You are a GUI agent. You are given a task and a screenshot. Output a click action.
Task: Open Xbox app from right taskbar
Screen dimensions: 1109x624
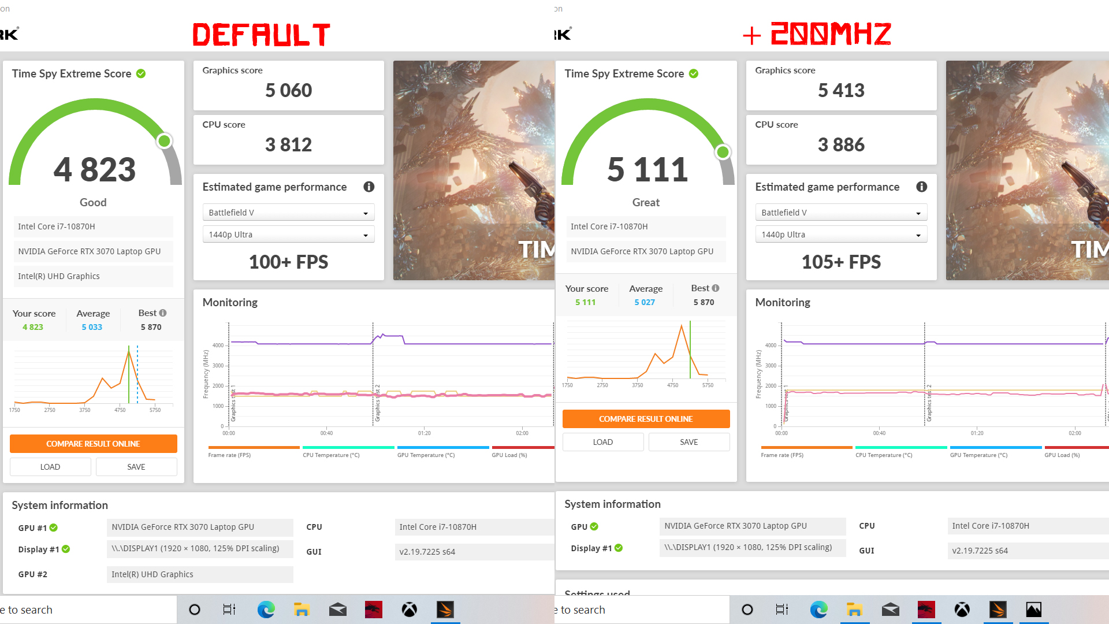click(x=962, y=610)
